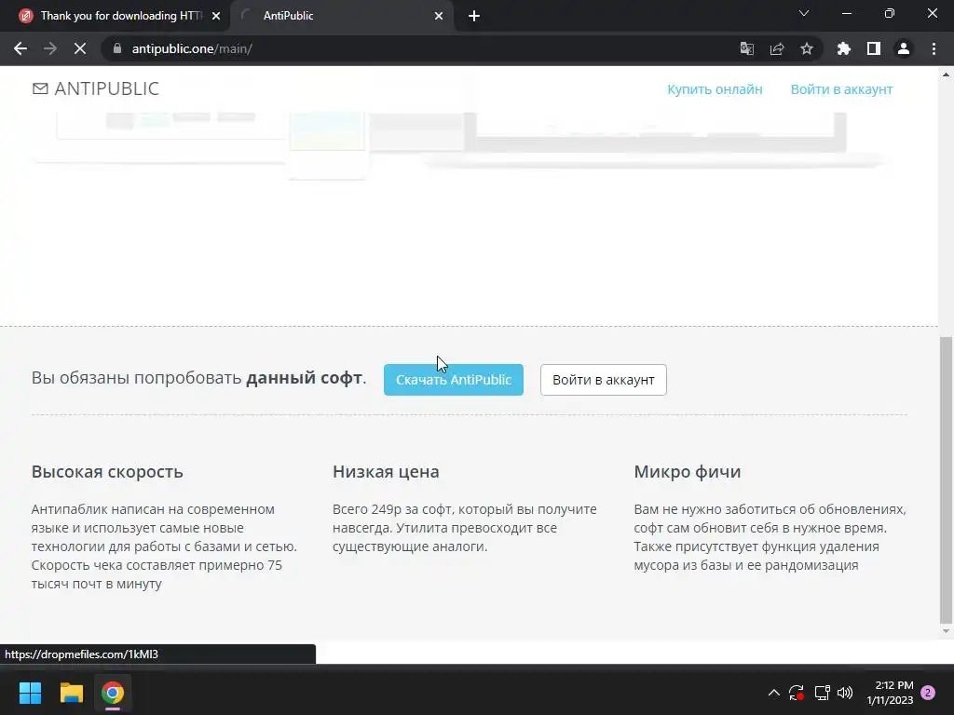954x715 pixels.
Task: Open the clock and date panel
Action: tap(890, 693)
